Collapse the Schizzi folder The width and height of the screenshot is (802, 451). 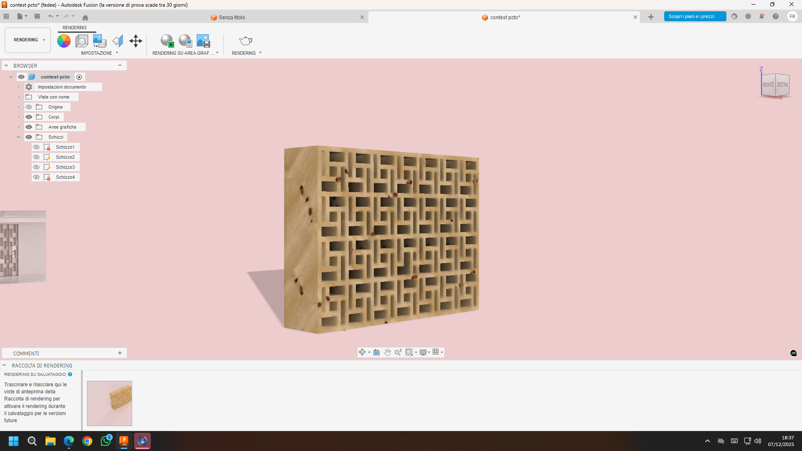18,137
